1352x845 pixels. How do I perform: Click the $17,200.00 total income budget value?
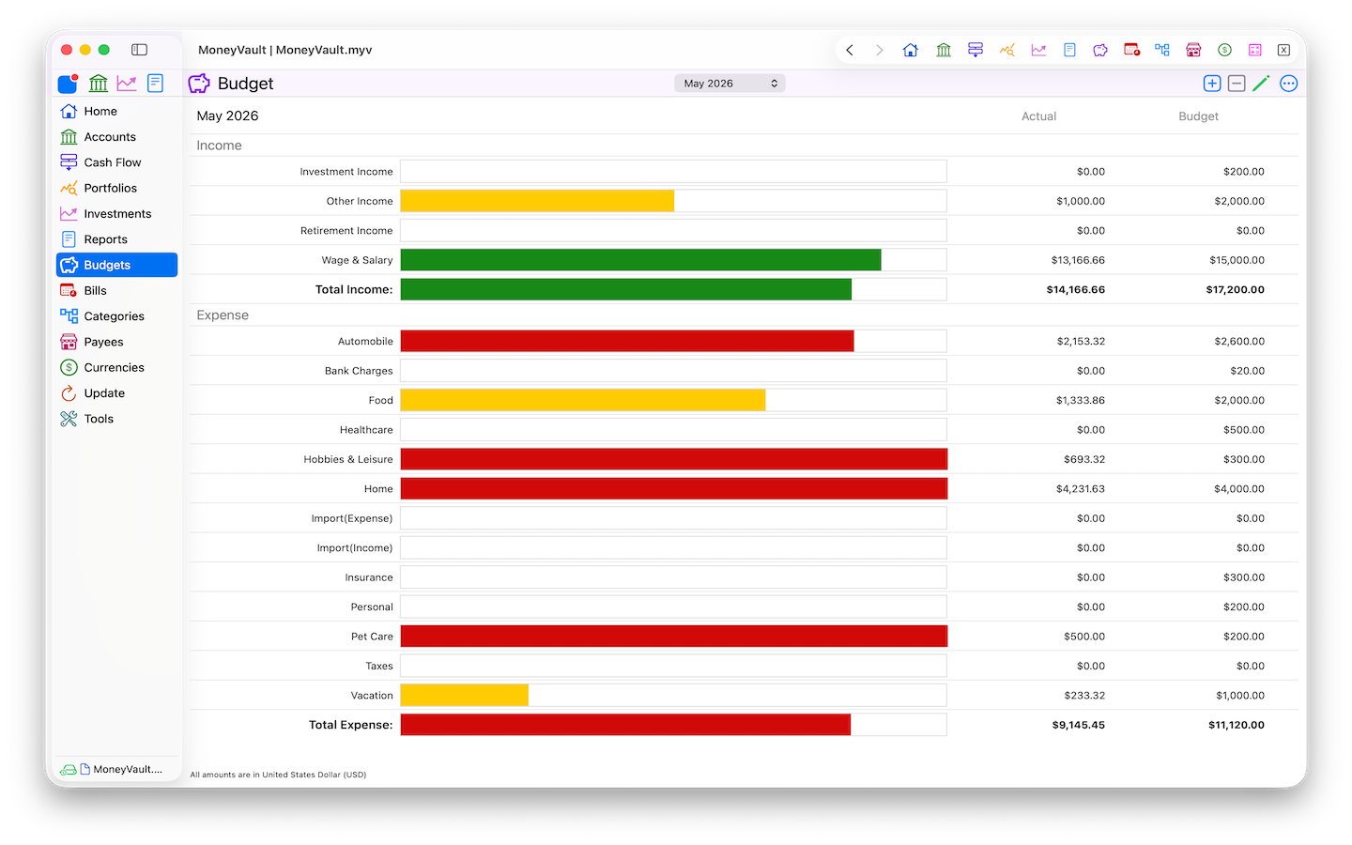1235,290
